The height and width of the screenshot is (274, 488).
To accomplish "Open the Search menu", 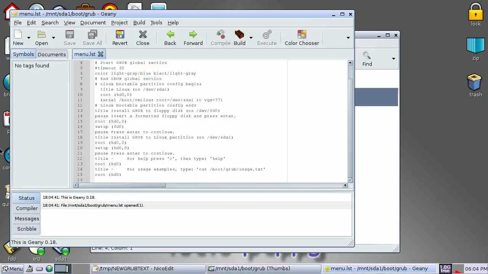I will 50,22.
